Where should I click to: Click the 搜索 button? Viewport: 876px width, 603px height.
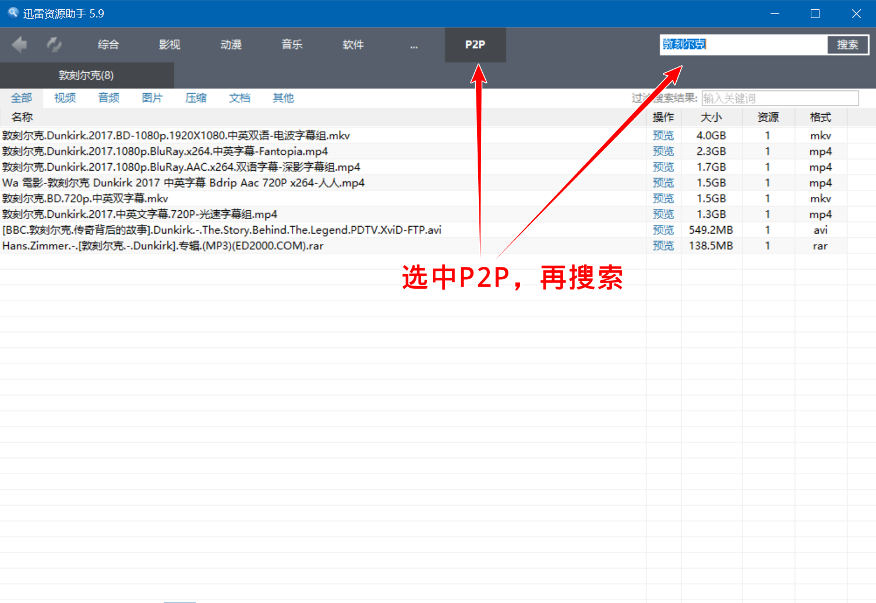tap(847, 44)
